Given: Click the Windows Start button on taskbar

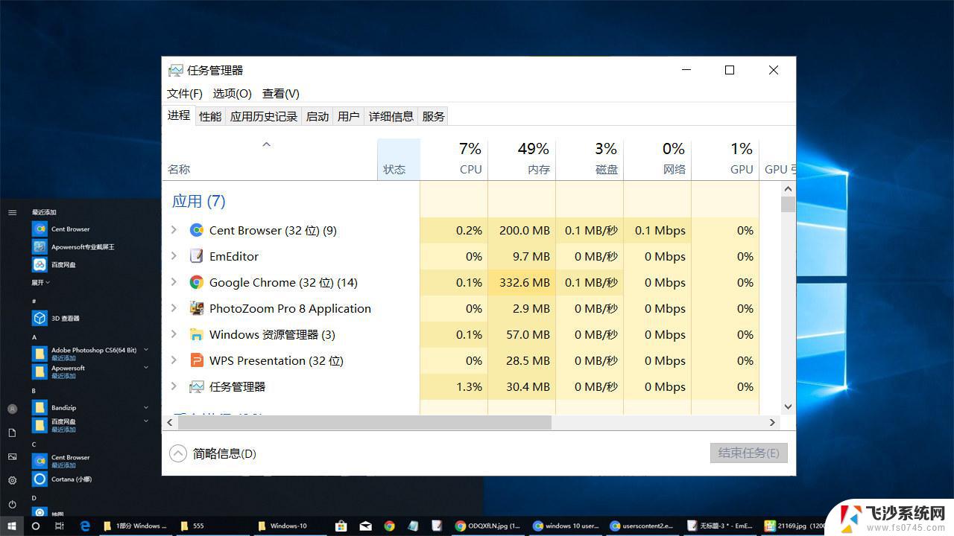Looking at the screenshot, I should (12, 526).
